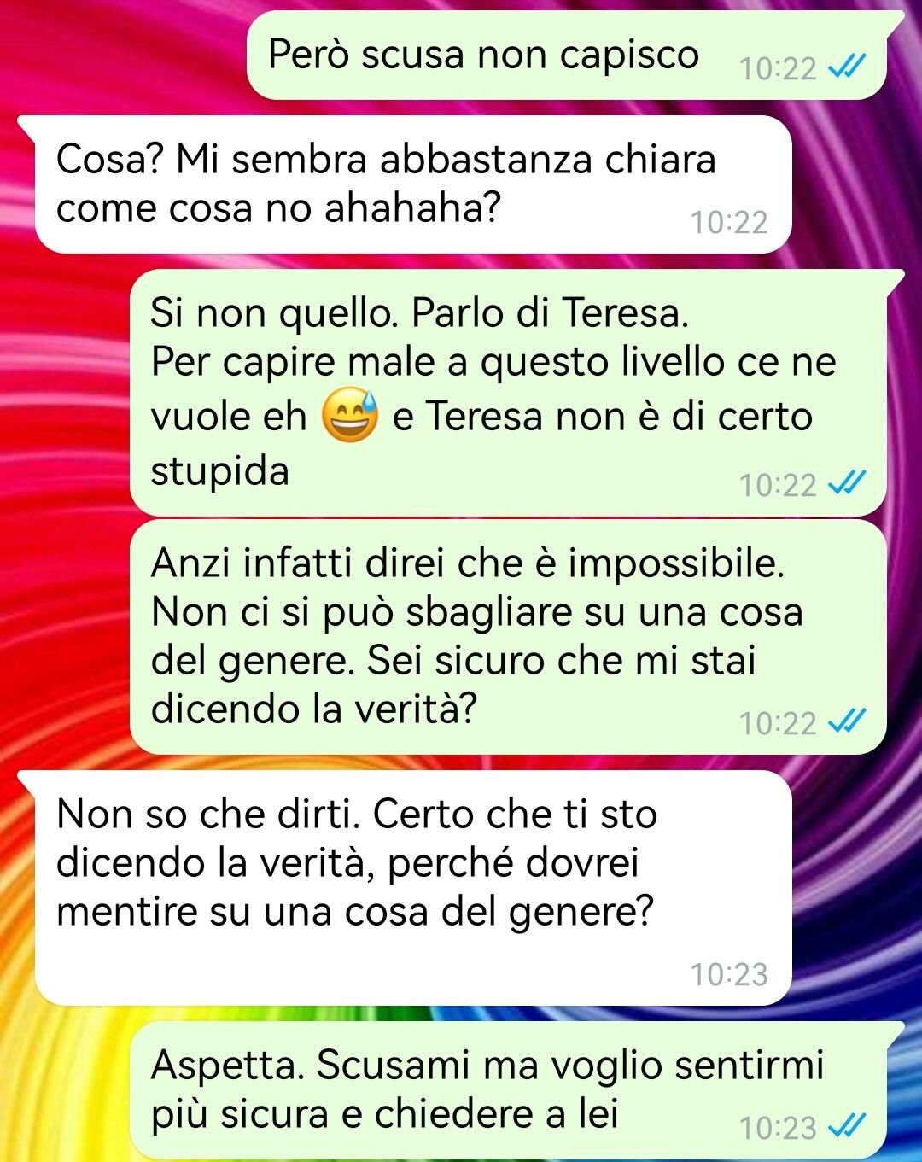This screenshot has width=922, height=1162.
Task: Tap the 10:22 timestamp beside 'stupida'
Action: (778, 485)
